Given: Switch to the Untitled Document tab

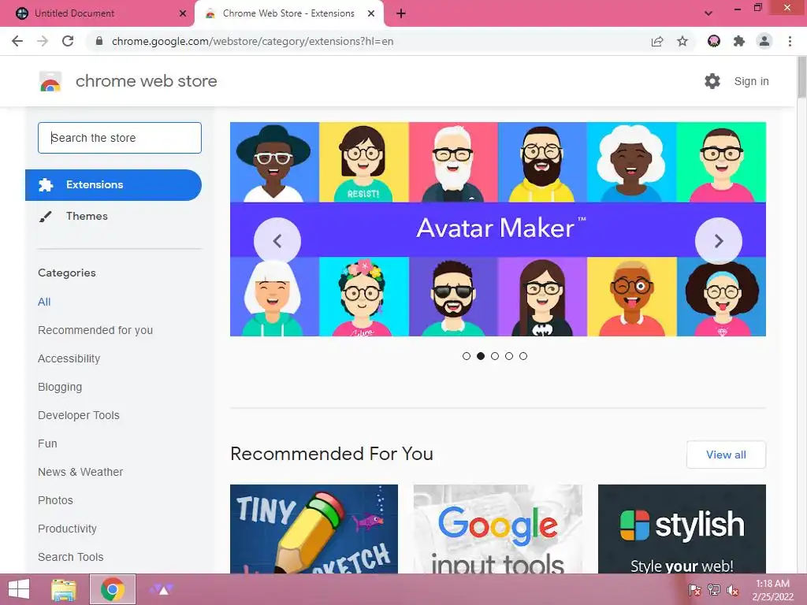Looking at the screenshot, I should pos(98,13).
